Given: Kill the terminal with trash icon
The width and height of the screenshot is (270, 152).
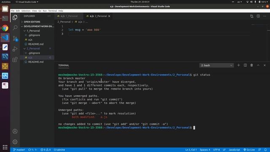Looking at the screenshot, I should pos(251,65).
